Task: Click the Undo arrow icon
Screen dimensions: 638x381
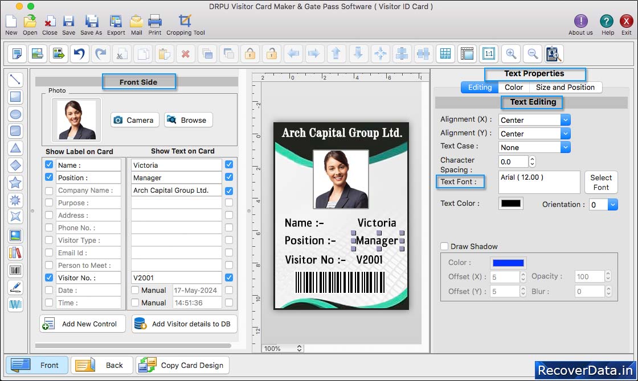Action: point(80,53)
